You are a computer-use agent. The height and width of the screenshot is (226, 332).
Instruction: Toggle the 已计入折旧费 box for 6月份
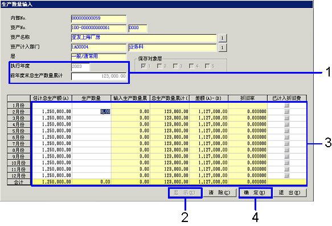pos(286,137)
